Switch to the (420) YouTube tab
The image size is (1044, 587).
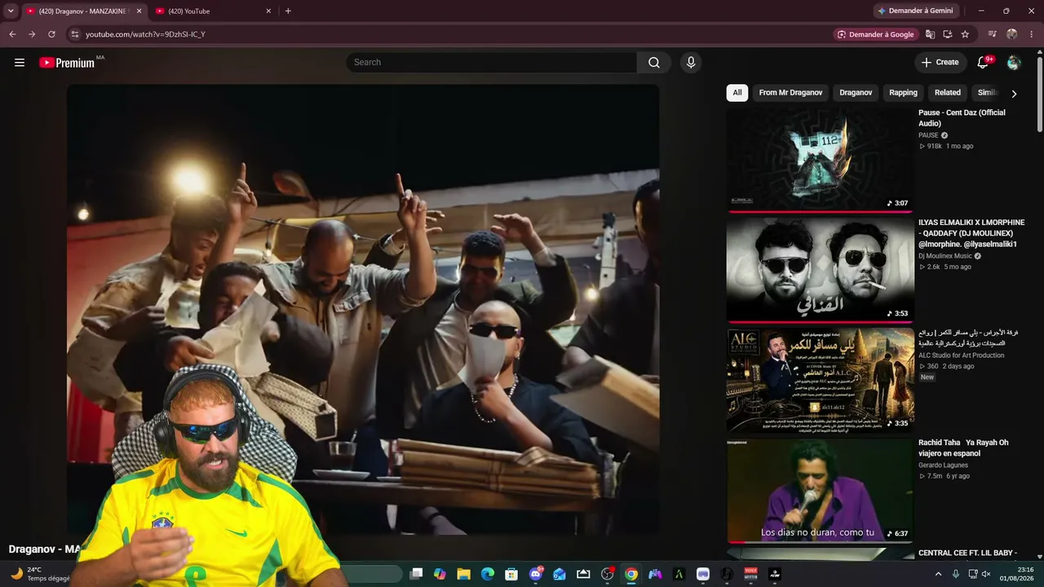(x=214, y=11)
